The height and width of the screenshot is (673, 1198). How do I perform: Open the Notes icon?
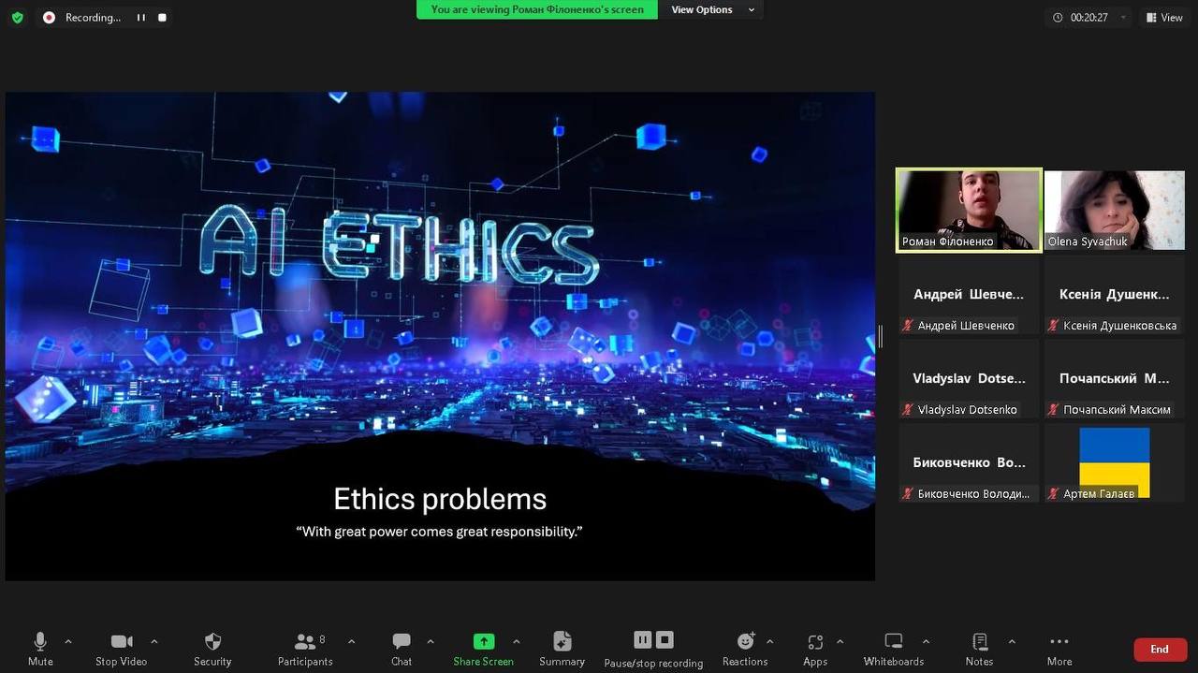point(979,642)
